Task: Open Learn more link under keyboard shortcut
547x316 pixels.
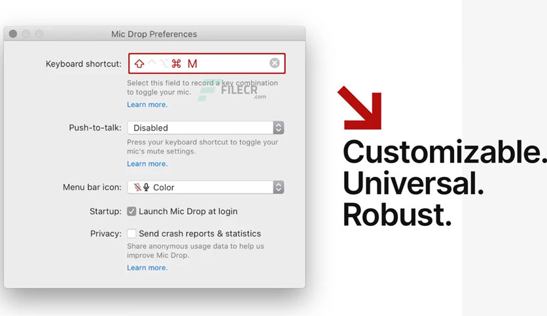Action: tap(147, 104)
